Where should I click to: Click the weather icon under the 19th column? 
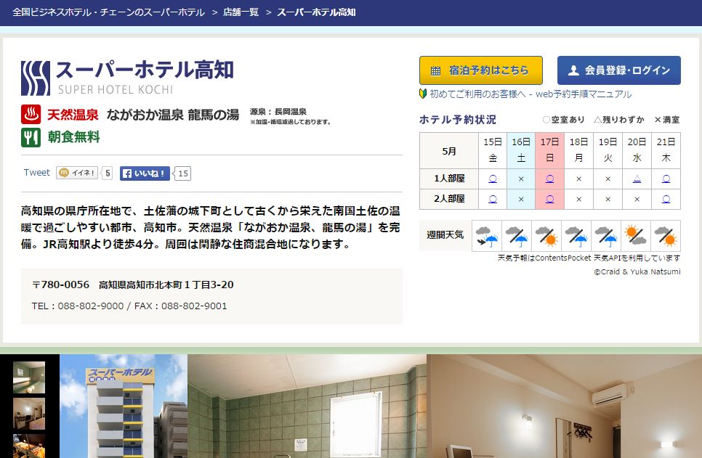tap(606, 236)
